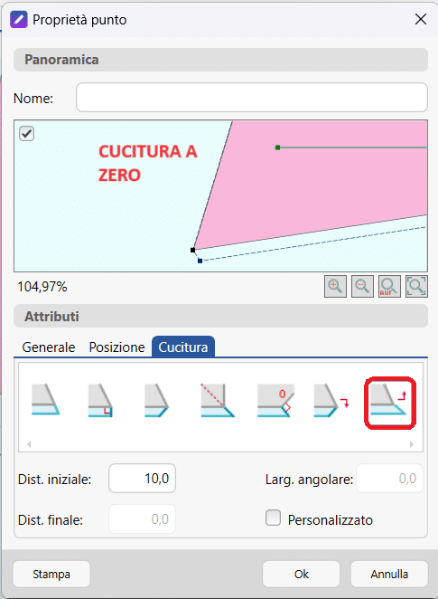
Task: Select the seam corner marked with zero
Action: [276, 400]
